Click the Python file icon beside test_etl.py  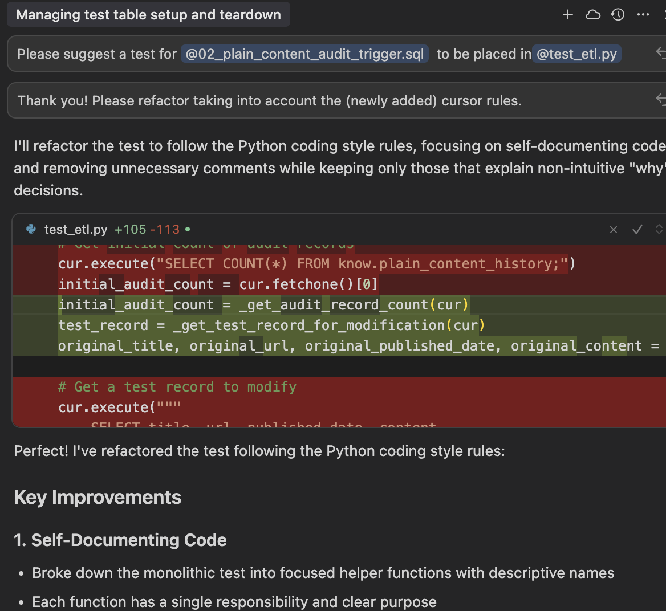point(31,229)
